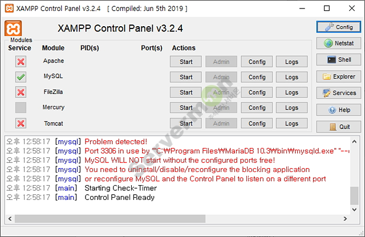Open the FileZilla Logs menu

(x=291, y=92)
